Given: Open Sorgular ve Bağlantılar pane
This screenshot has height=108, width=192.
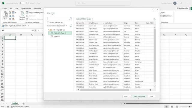Looking at the screenshot, I should (35, 13).
